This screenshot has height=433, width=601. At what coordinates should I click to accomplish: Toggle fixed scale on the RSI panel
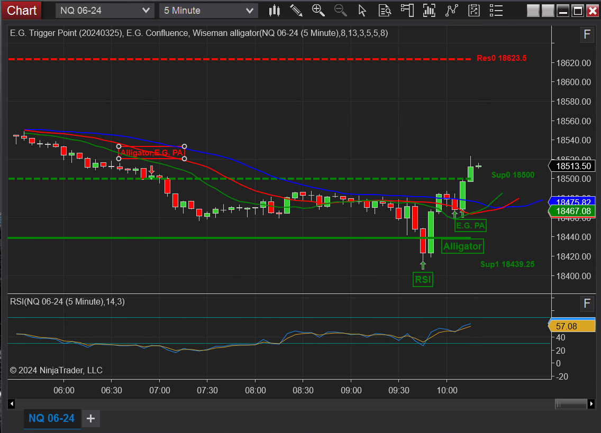[587, 303]
